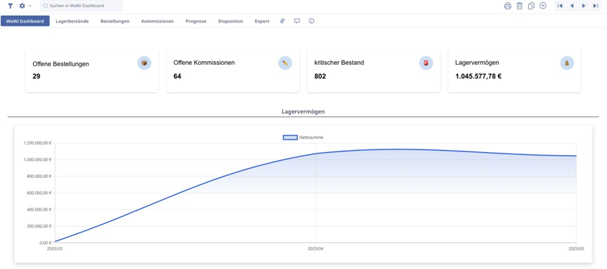Click the filter funnel icon

tap(10, 6)
